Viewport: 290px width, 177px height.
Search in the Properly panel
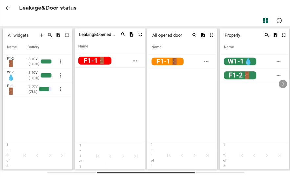click(x=267, y=35)
